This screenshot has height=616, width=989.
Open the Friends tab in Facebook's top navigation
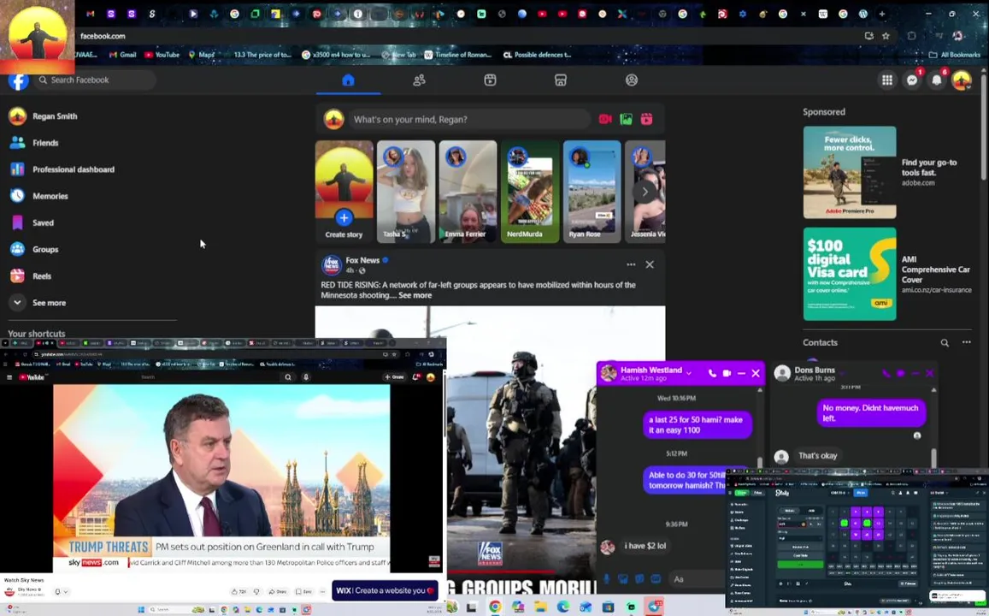click(419, 80)
